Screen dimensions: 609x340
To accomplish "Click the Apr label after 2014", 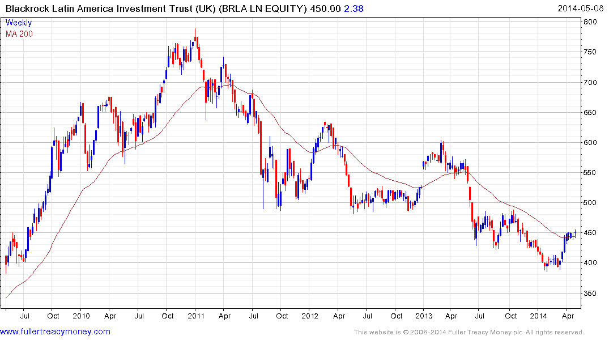I will (x=568, y=316).
